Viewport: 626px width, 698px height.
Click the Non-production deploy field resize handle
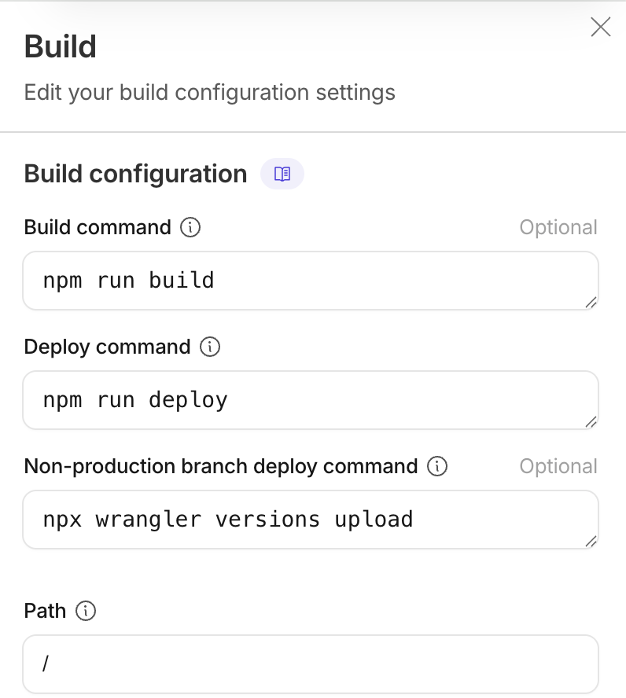(591, 542)
